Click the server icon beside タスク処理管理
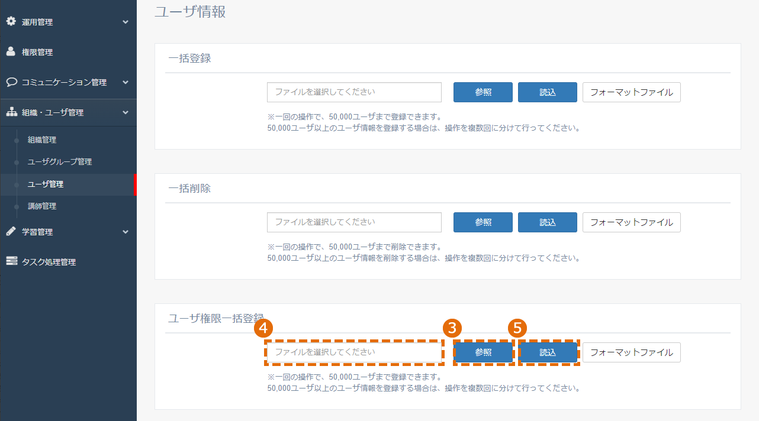This screenshot has width=759, height=421. click(11, 261)
